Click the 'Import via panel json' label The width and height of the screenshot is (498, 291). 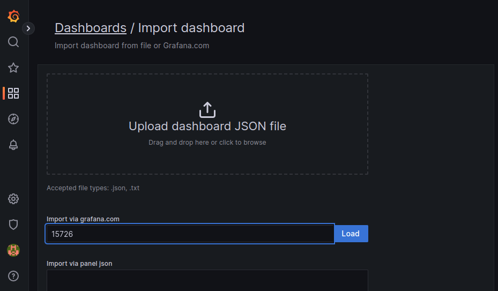click(79, 264)
